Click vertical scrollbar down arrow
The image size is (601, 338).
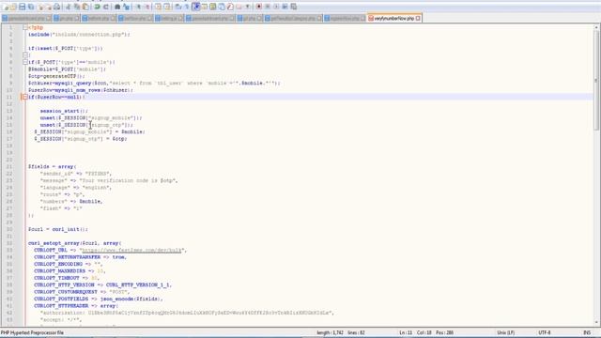[x=596, y=323]
